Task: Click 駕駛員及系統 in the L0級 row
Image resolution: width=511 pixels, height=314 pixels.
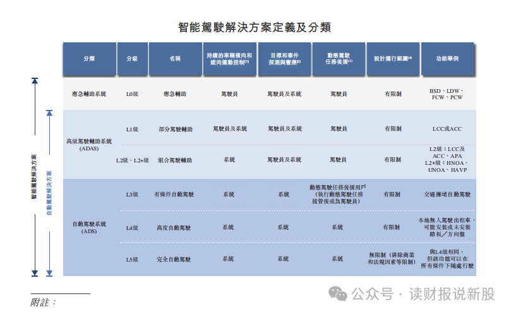Action: 284,94
